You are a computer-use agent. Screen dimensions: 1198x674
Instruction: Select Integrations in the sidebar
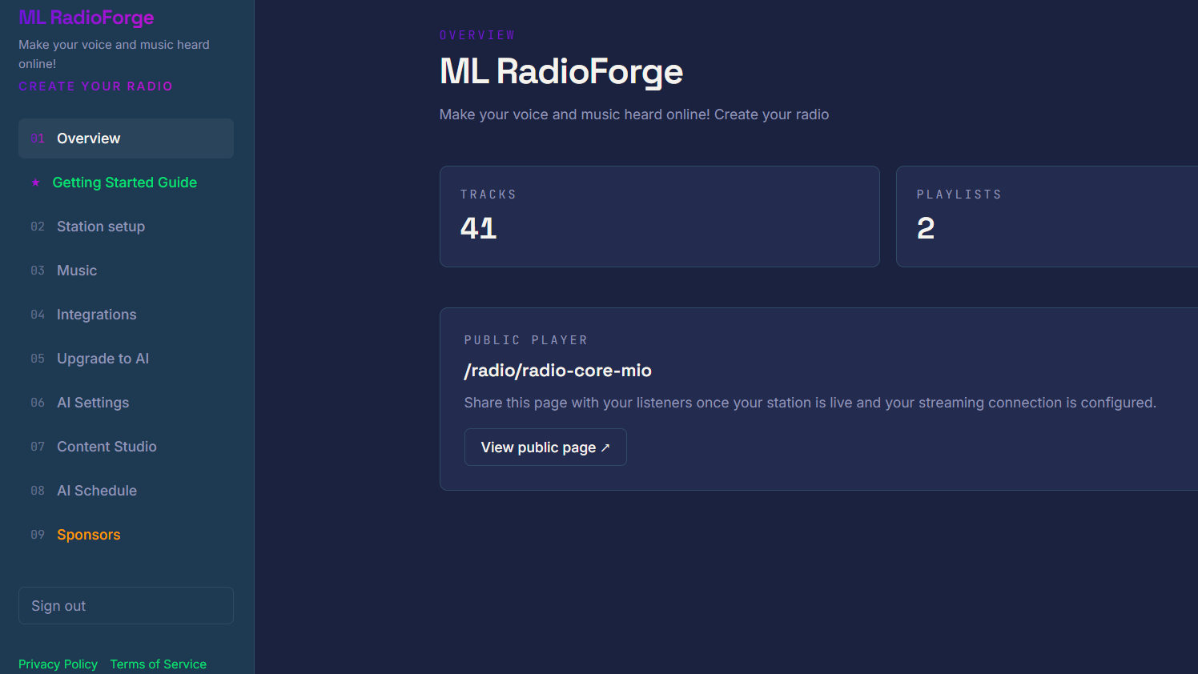(126, 315)
